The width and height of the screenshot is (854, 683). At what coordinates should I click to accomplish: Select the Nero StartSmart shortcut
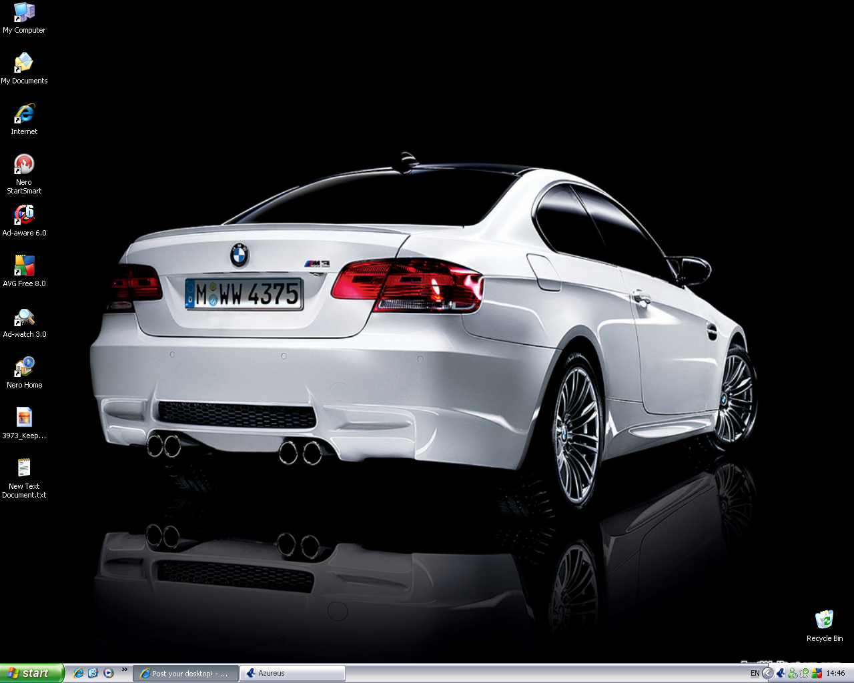point(24,175)
